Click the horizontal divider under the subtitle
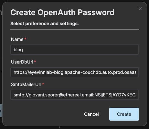 tap(75, 29)
